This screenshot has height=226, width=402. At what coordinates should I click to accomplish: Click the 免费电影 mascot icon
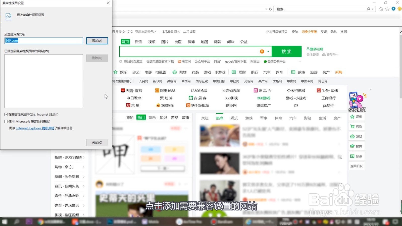357,102
